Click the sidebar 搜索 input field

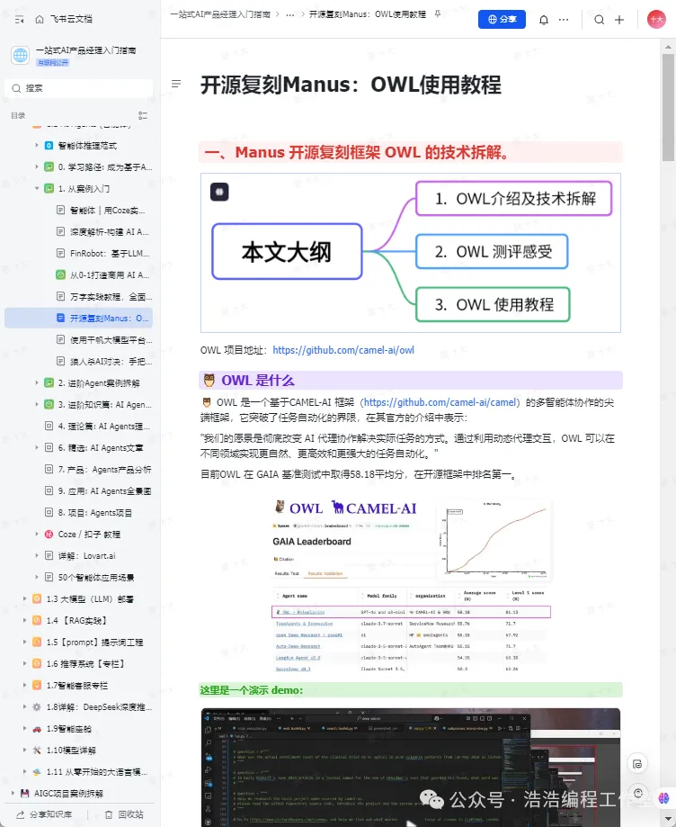[78, 88]
